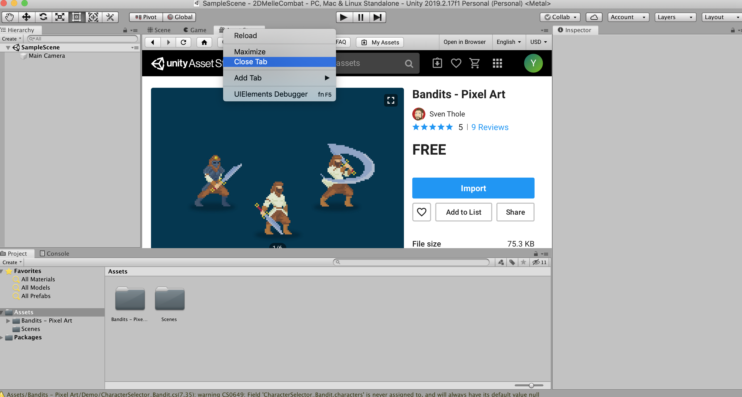
Task: Adjust the project icon size slider
Action: pyautogui.click(x=531, y=385)
